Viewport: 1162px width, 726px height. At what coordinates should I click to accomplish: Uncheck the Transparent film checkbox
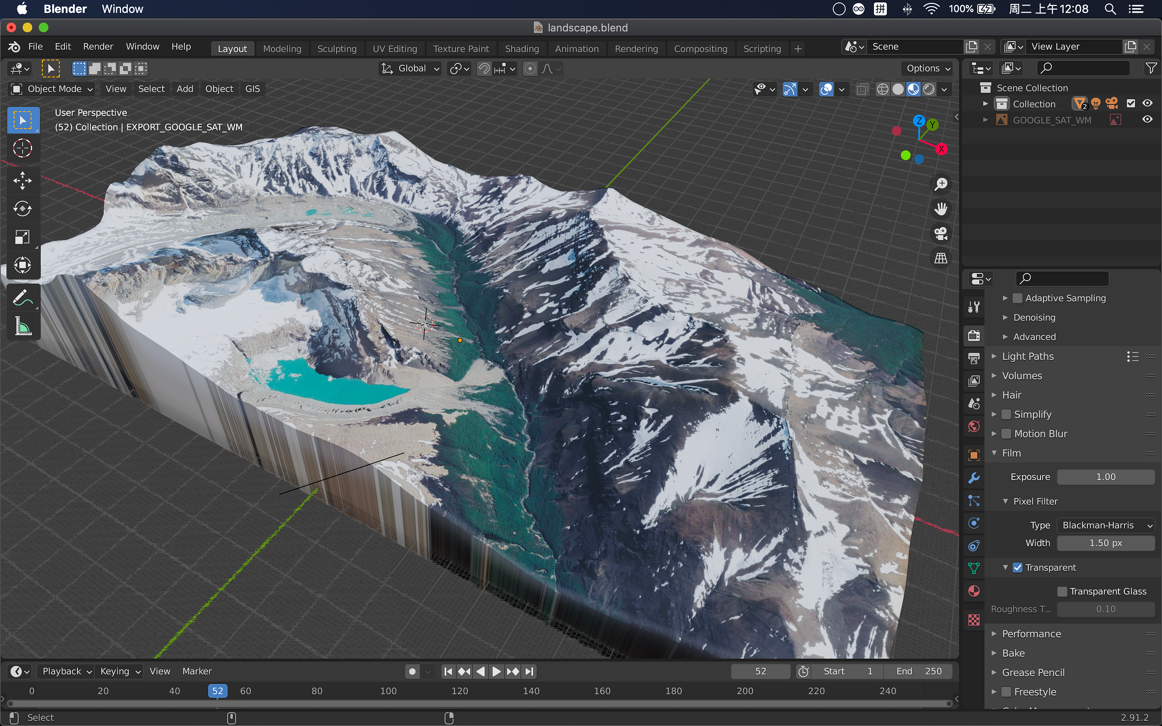(1018, 567)
